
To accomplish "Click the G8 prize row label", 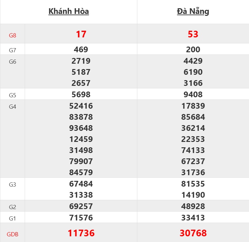I will [x=12, y=35].
